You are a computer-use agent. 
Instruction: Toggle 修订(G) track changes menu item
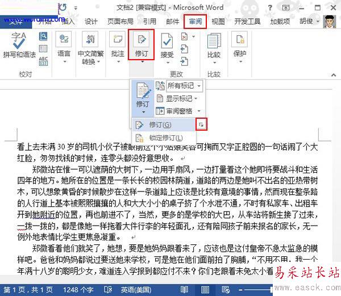tap(164, 124)
